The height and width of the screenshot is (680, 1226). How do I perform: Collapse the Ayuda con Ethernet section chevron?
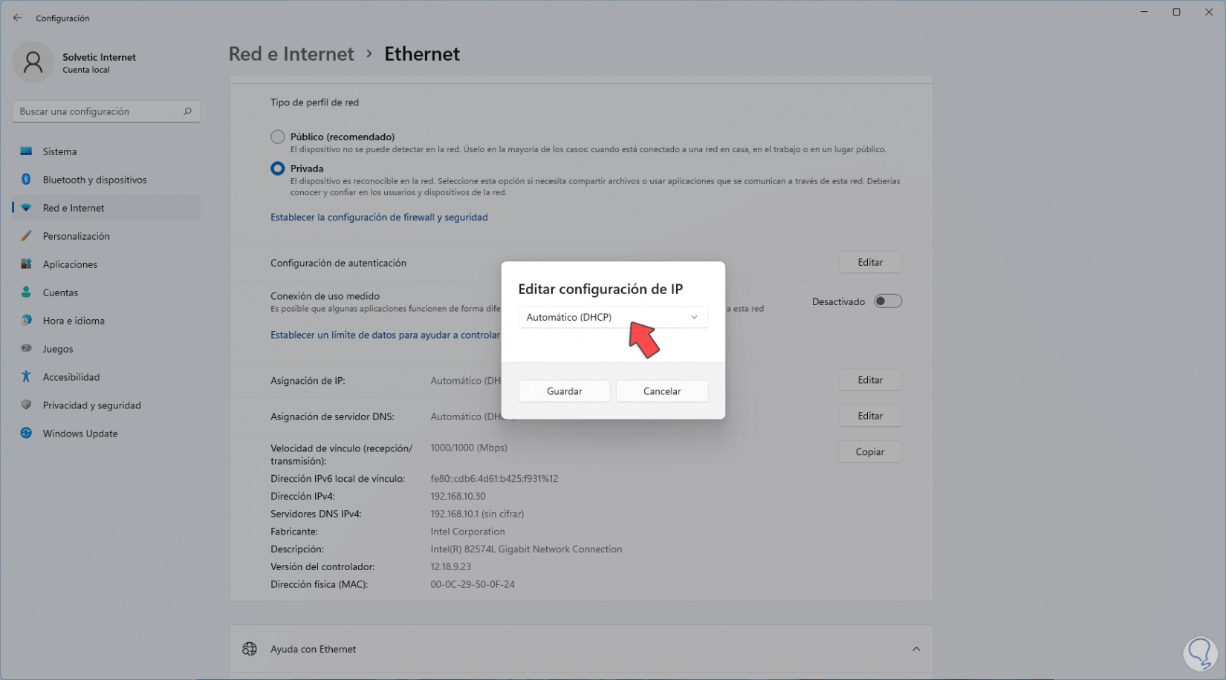tap(916, 649)
